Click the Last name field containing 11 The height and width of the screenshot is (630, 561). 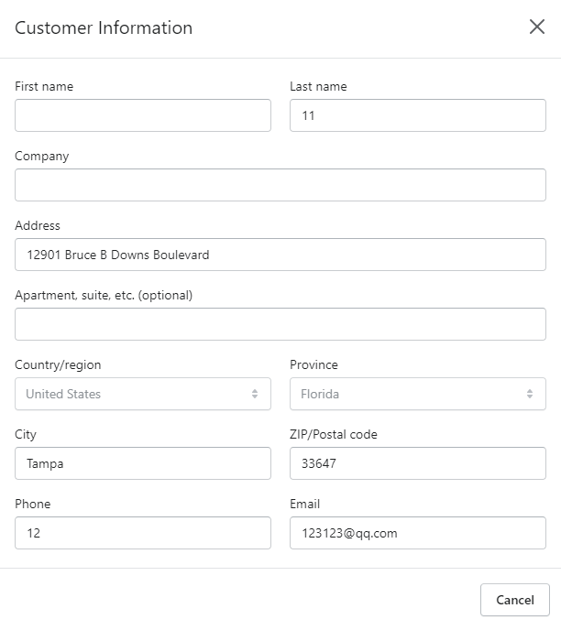(x=418, y=115)
